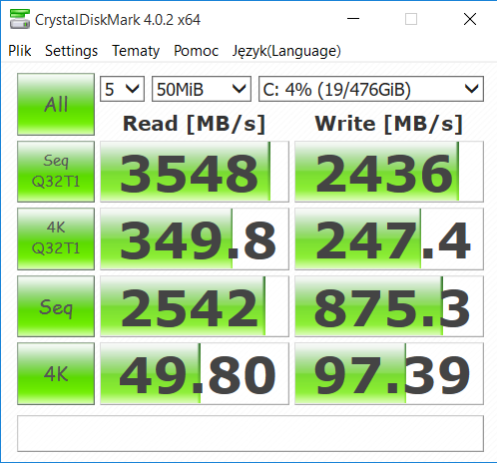
Task: Click the Read [MB/s] column header
Action: point(194,124)
